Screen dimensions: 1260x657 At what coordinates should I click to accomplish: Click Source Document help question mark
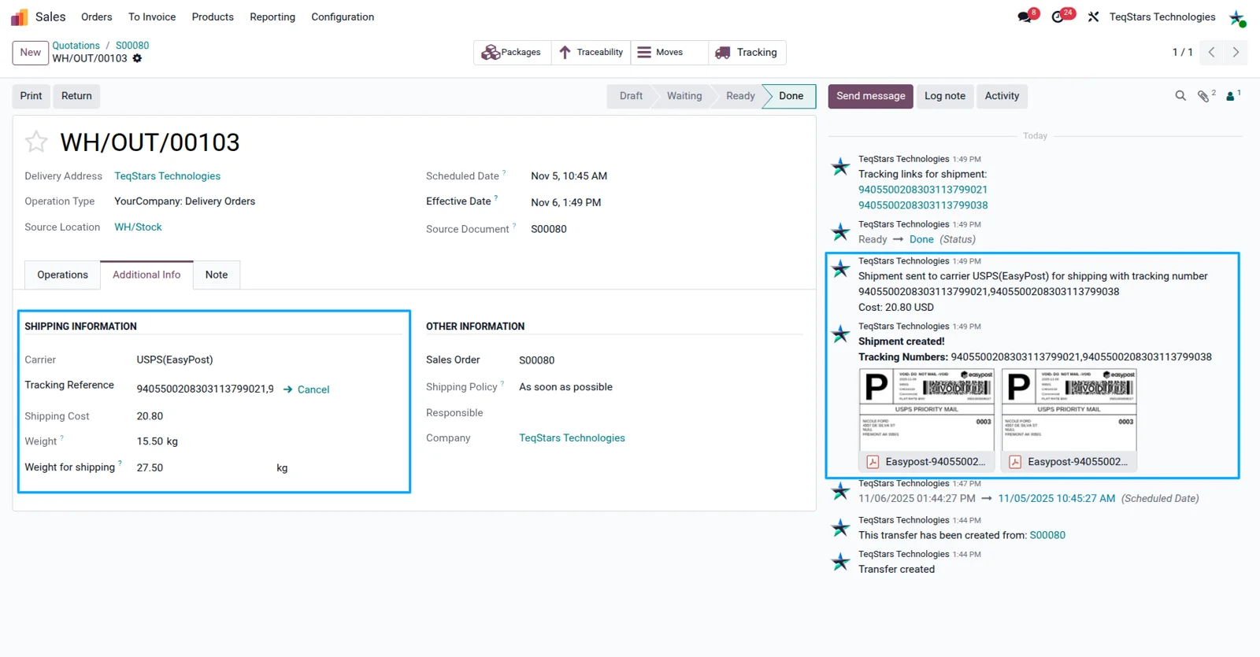514,225
